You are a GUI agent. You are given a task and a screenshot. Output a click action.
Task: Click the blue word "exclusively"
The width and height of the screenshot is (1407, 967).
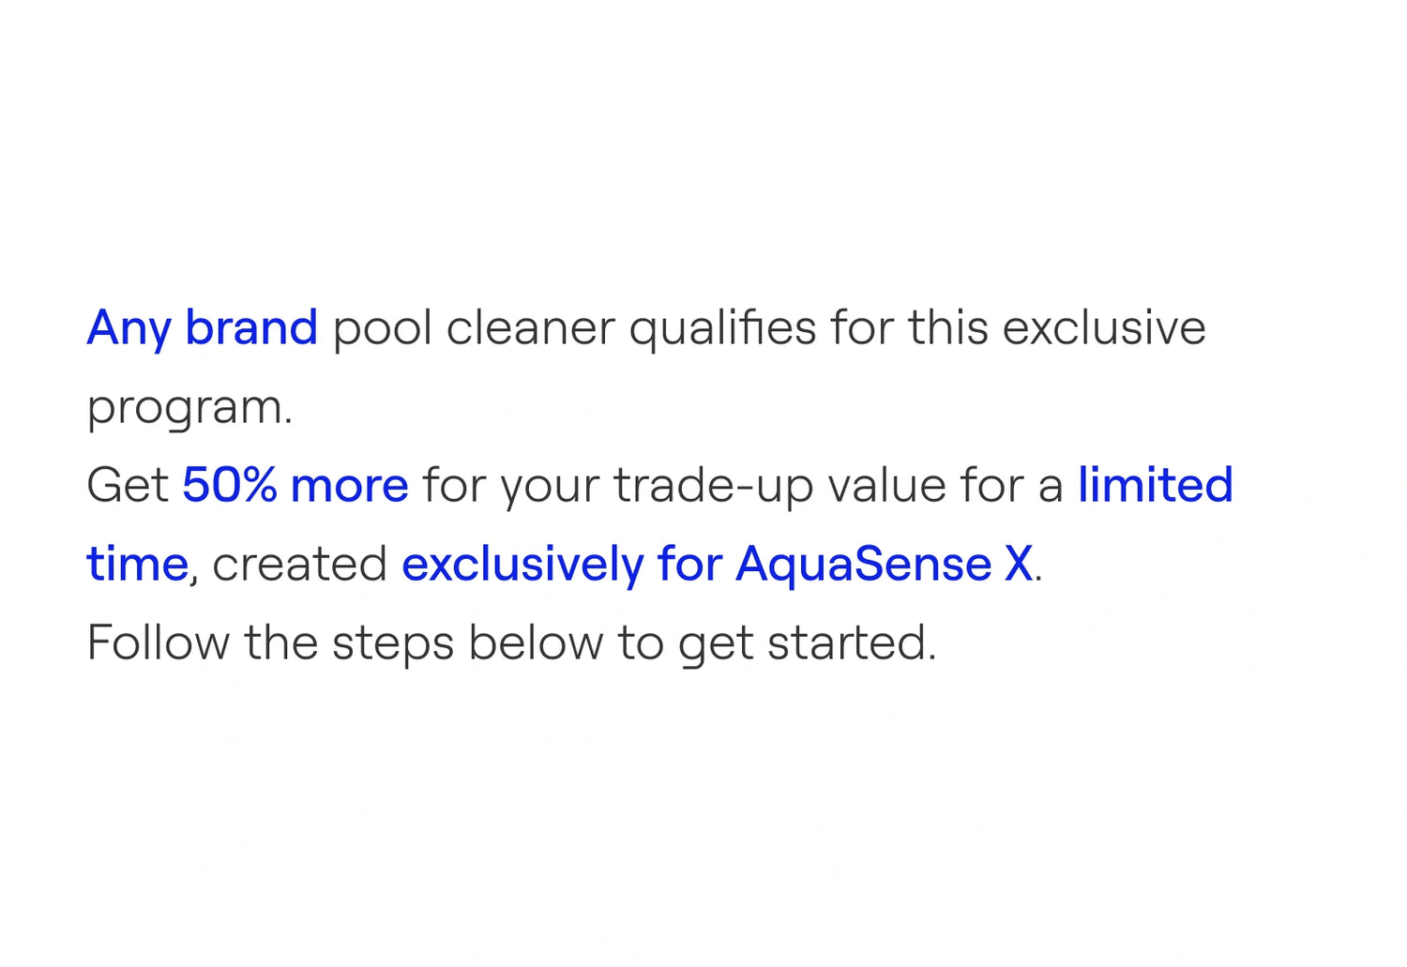pyautogui.click(x=522, y=565)
